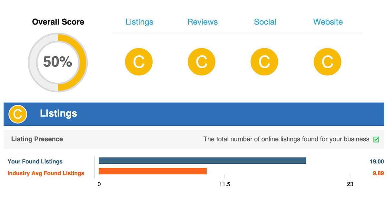Select the Listings tab
The image size is (387, 202).
tap(139, 22)
